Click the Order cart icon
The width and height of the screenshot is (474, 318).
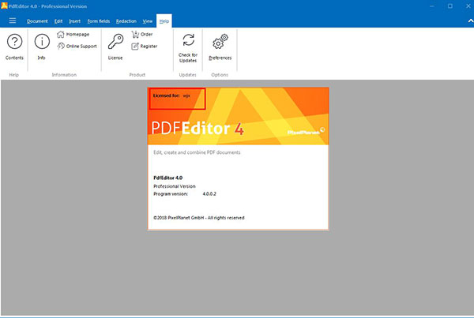(134, 35)
